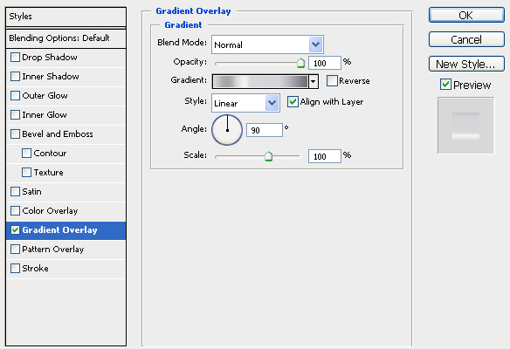
Task: Open the gradient Style dropdown
Action: (x=245, y=103)
